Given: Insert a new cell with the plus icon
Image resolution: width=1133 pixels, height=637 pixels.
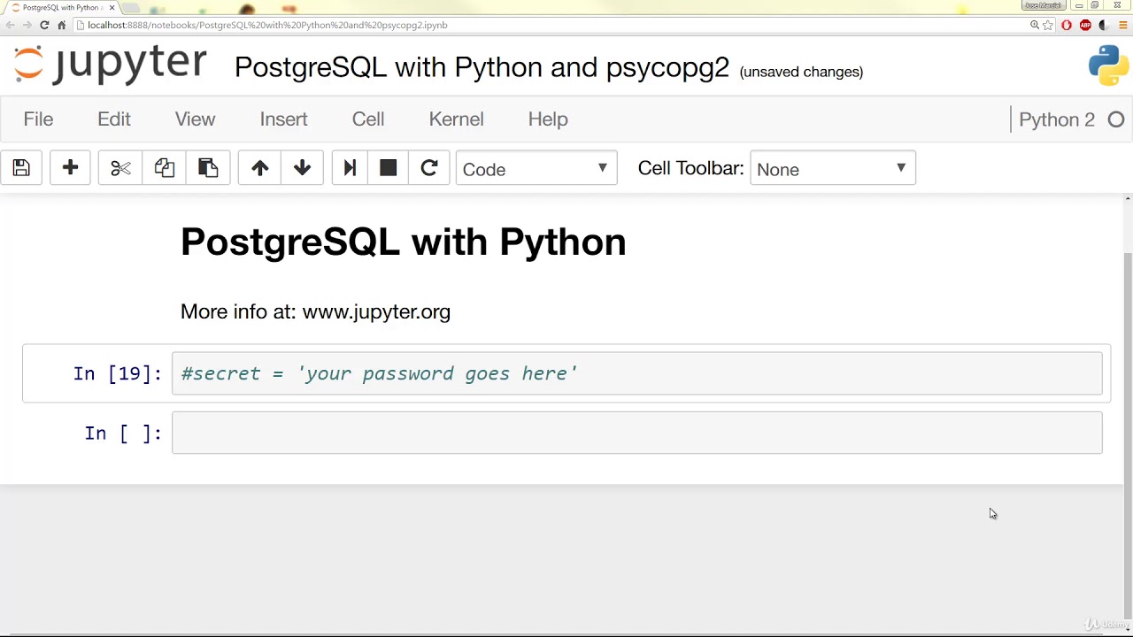Looking at the screenshot, I should tap(71, 168).
